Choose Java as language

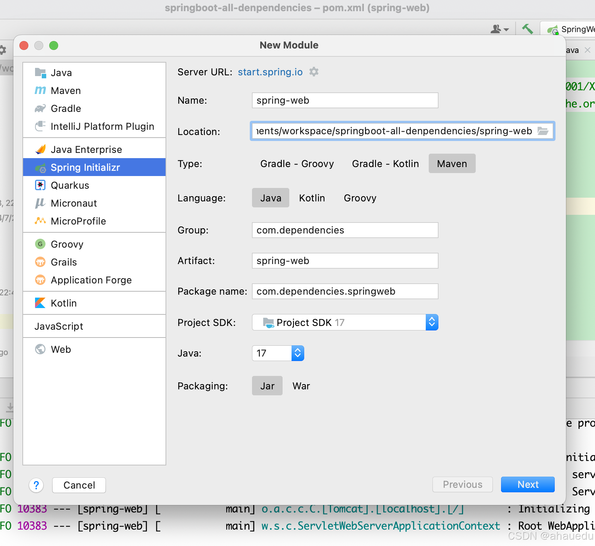point(271,198)
